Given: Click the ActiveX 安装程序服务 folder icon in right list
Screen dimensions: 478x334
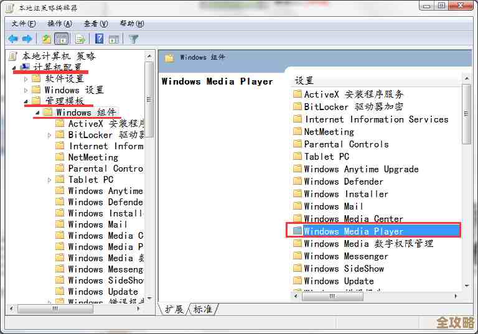Looking at the screenshot, I should click(298, 94).
